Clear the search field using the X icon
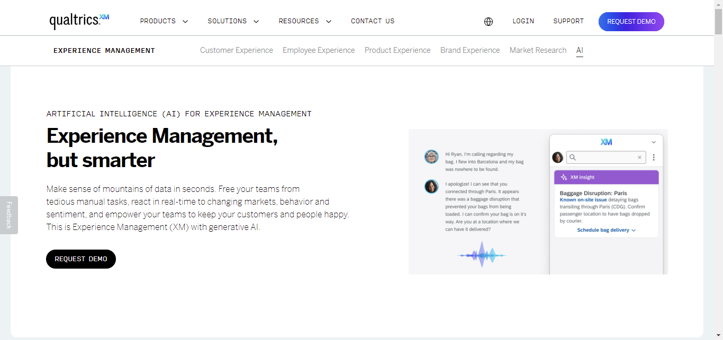 (639, 157)
